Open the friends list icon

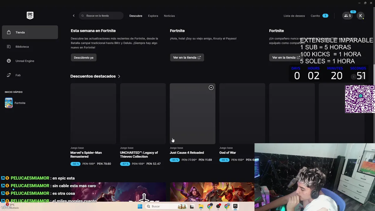(x=347, y=16)
